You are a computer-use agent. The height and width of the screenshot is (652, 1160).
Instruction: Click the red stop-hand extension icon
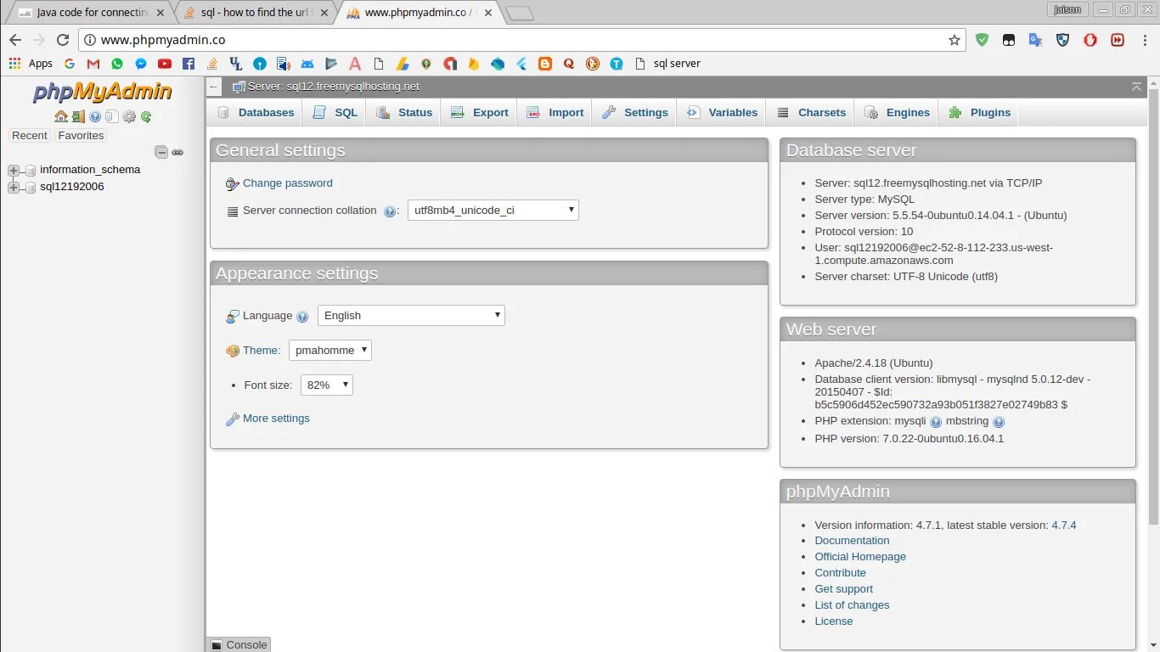click(1090, 40)
